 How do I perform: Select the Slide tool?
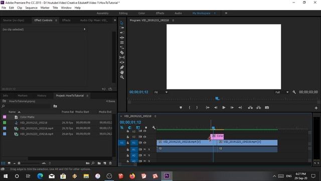click(x=122, y=62)
